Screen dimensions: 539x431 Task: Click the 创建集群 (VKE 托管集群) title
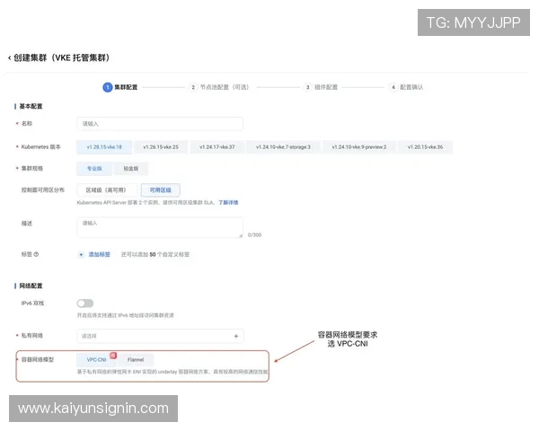(x=61, y=57)
